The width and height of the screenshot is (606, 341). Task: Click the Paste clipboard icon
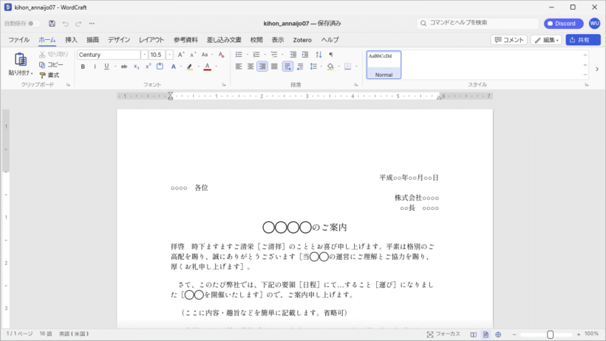21,59
